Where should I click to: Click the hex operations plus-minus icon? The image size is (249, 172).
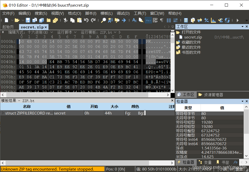click(x=206, y=20)
